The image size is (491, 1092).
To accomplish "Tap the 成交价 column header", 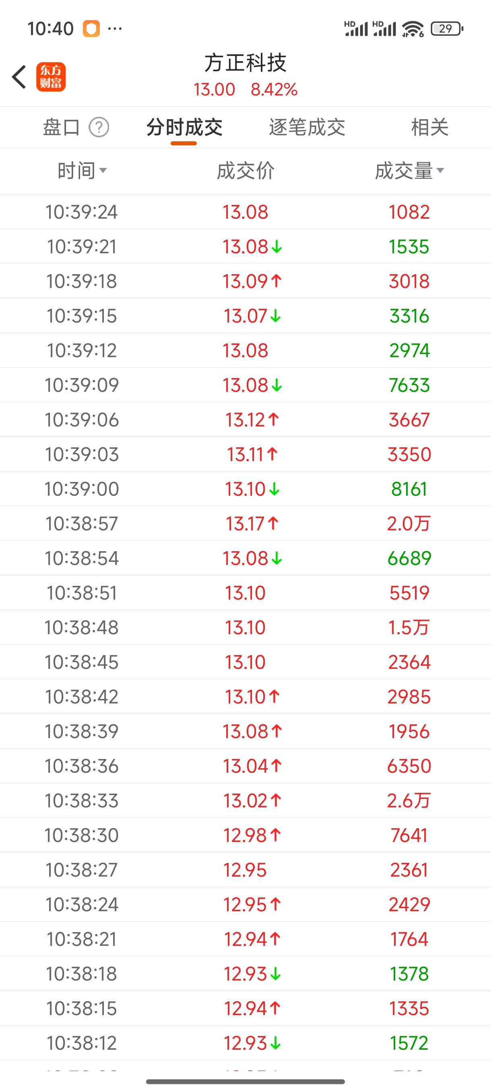I will coord(245,171).
